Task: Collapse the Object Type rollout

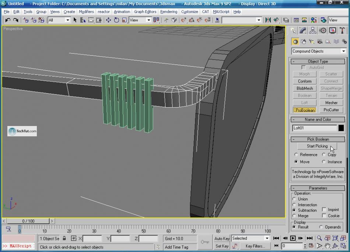Action: tap(318, 62)
